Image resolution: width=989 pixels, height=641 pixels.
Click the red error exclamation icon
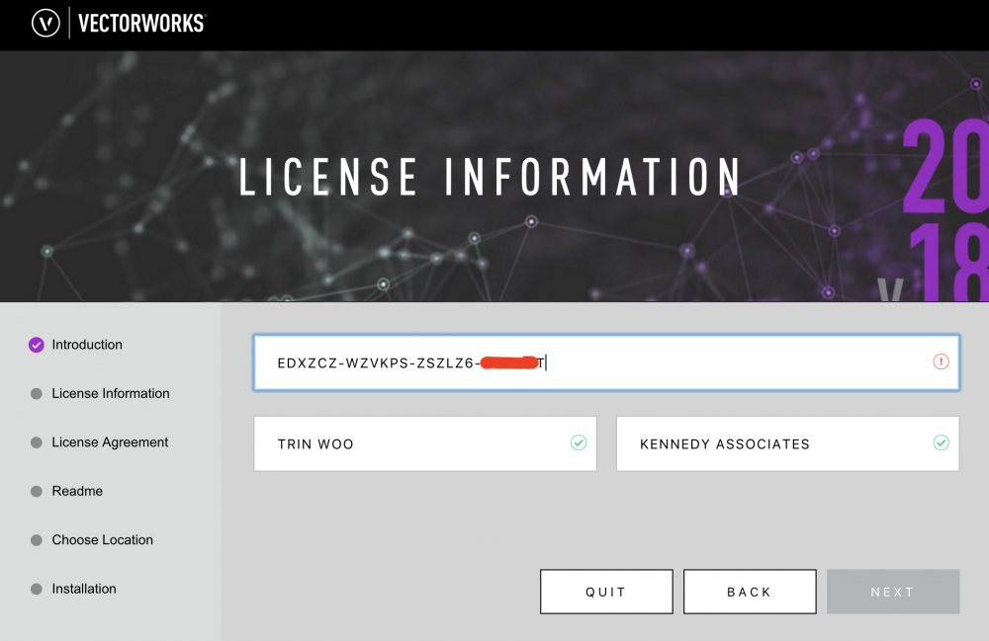pyautogui.click(x=942, y=362)
